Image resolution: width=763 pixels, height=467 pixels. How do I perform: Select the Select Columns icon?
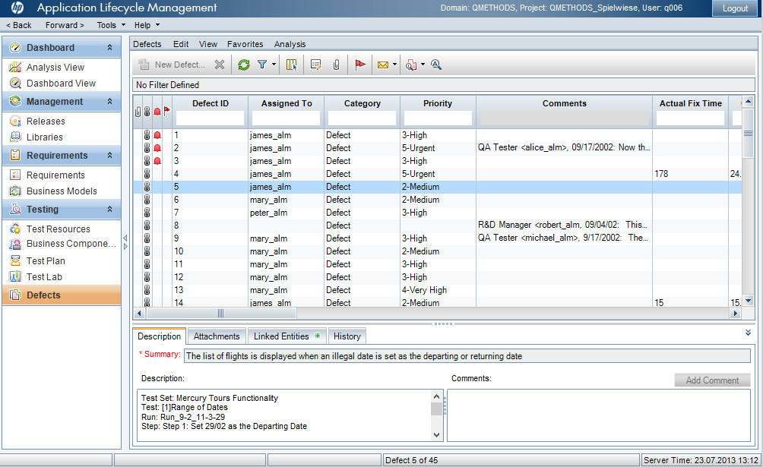click(291, 65)
